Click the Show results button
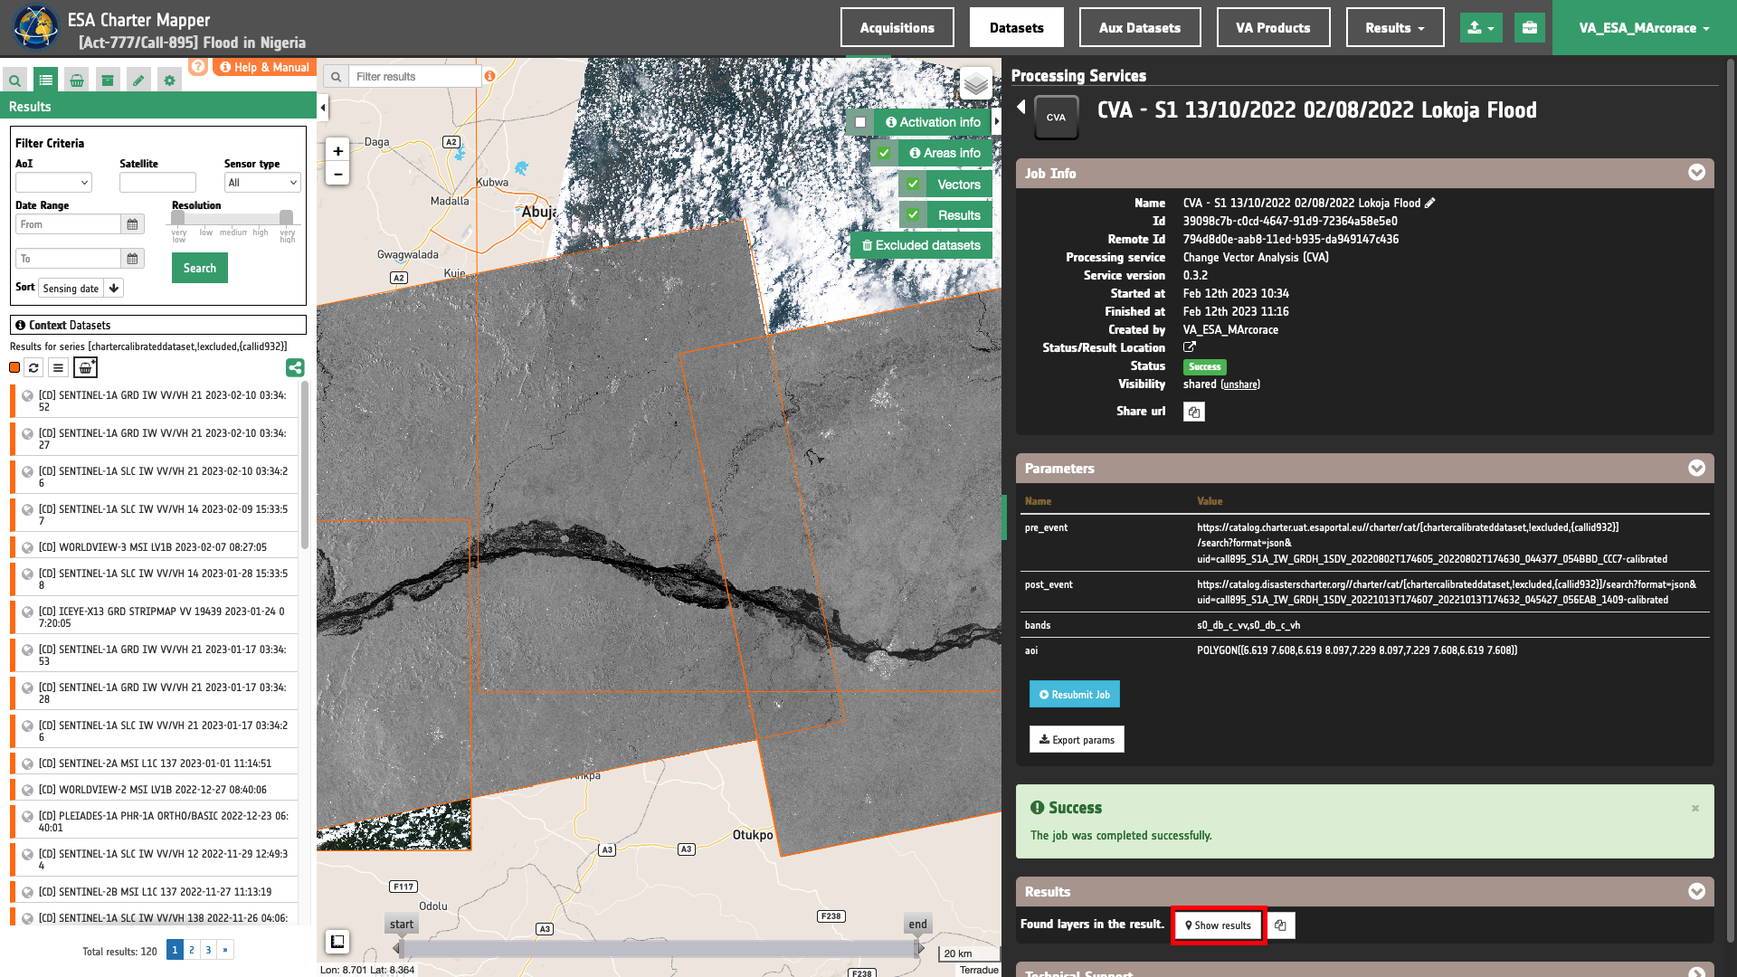The width and height of the screenshot is (1737, 977). [x=1219, y=925]
